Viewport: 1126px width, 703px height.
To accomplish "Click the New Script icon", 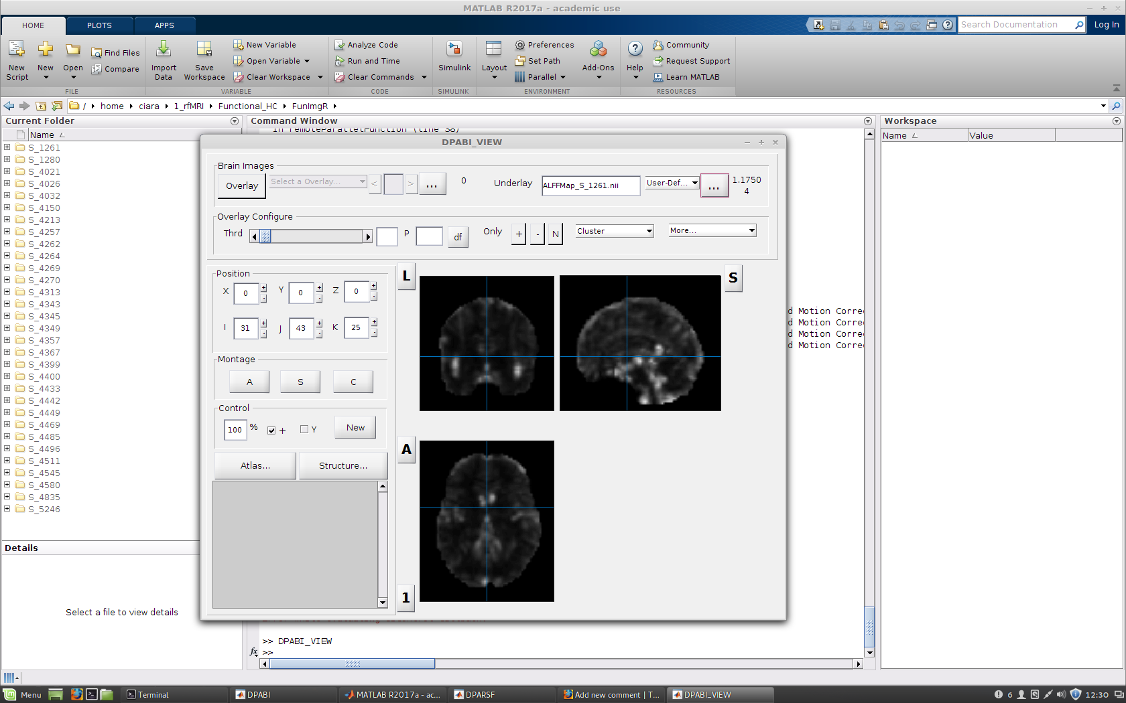I will coord(17,49).
